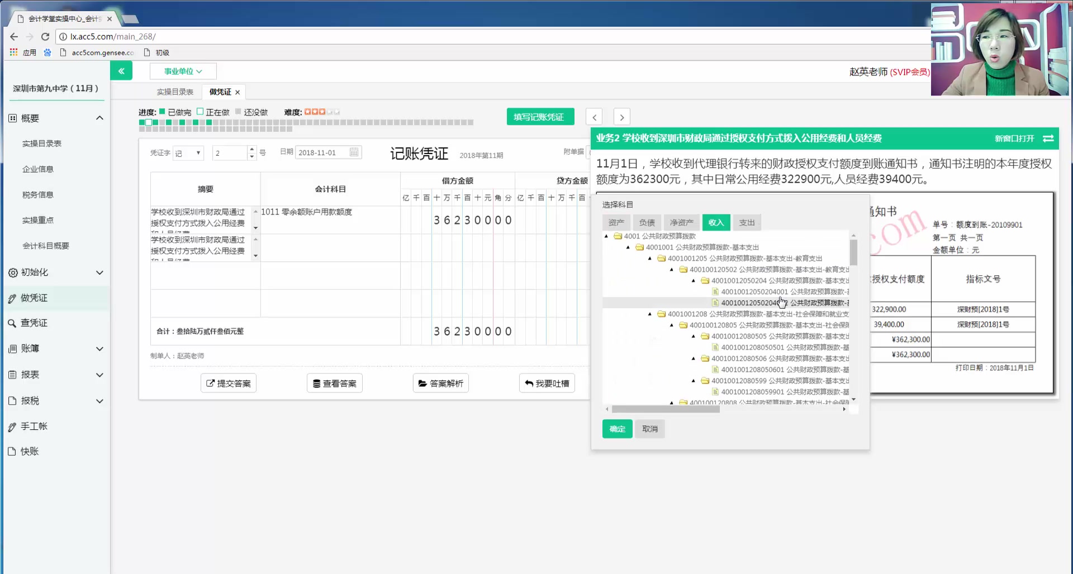Open 会计科目概要 in the sidebar
The width and height of the screenshot is (1073, 574).
tap(46, 246)
